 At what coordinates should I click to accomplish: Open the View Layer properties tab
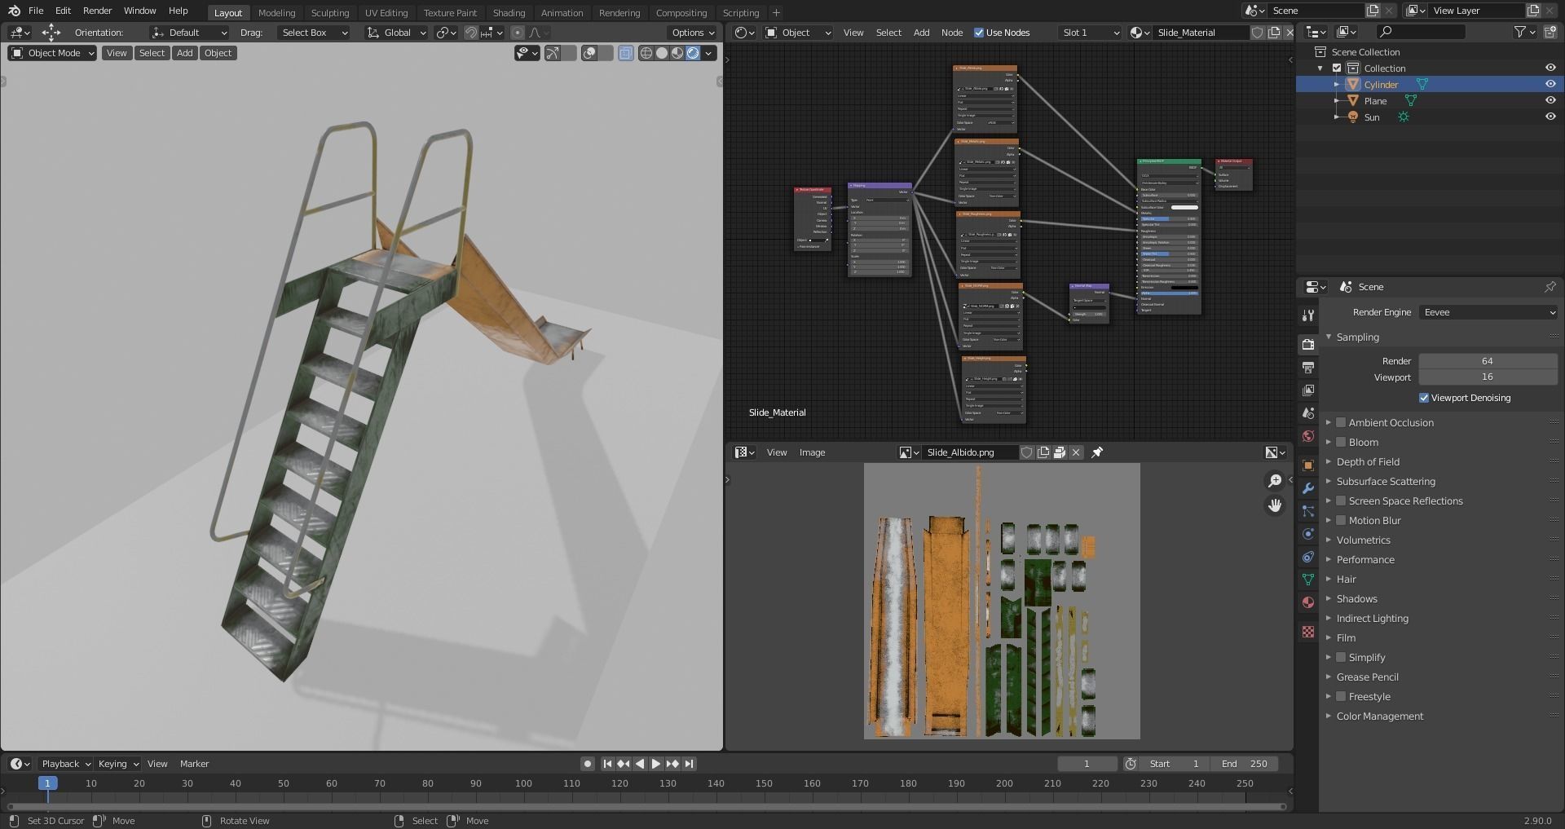tap(1308, 390)
